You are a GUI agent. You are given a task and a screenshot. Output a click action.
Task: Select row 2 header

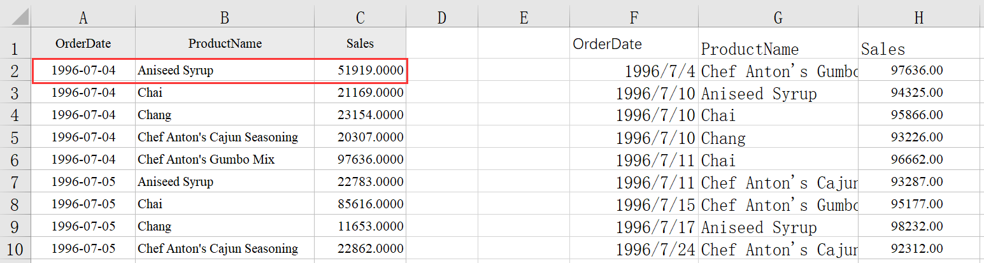(15, 70)
